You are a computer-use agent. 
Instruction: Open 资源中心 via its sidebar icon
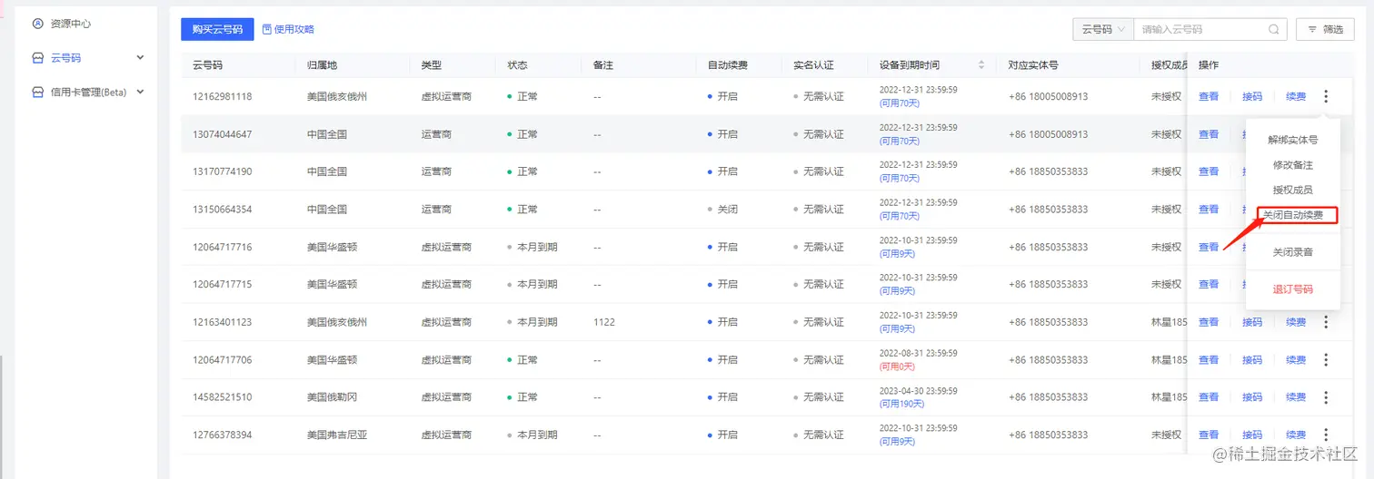coord(38,24)
